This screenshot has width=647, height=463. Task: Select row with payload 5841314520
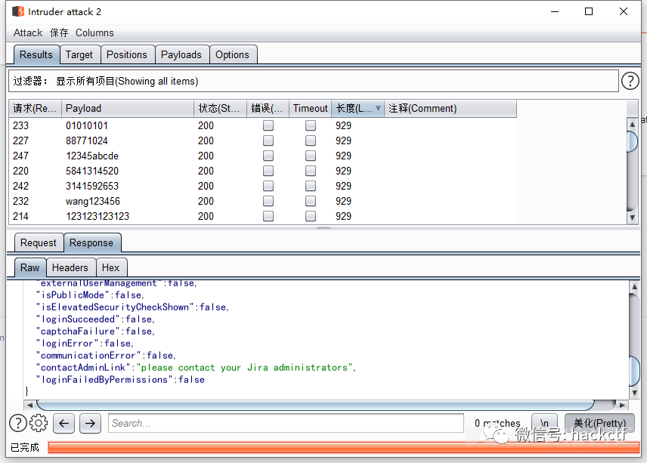tap(262, 171)
